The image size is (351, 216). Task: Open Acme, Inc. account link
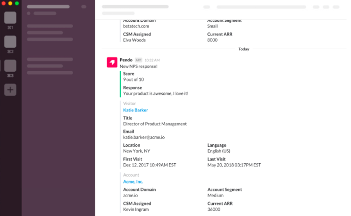tap(133, 182)
